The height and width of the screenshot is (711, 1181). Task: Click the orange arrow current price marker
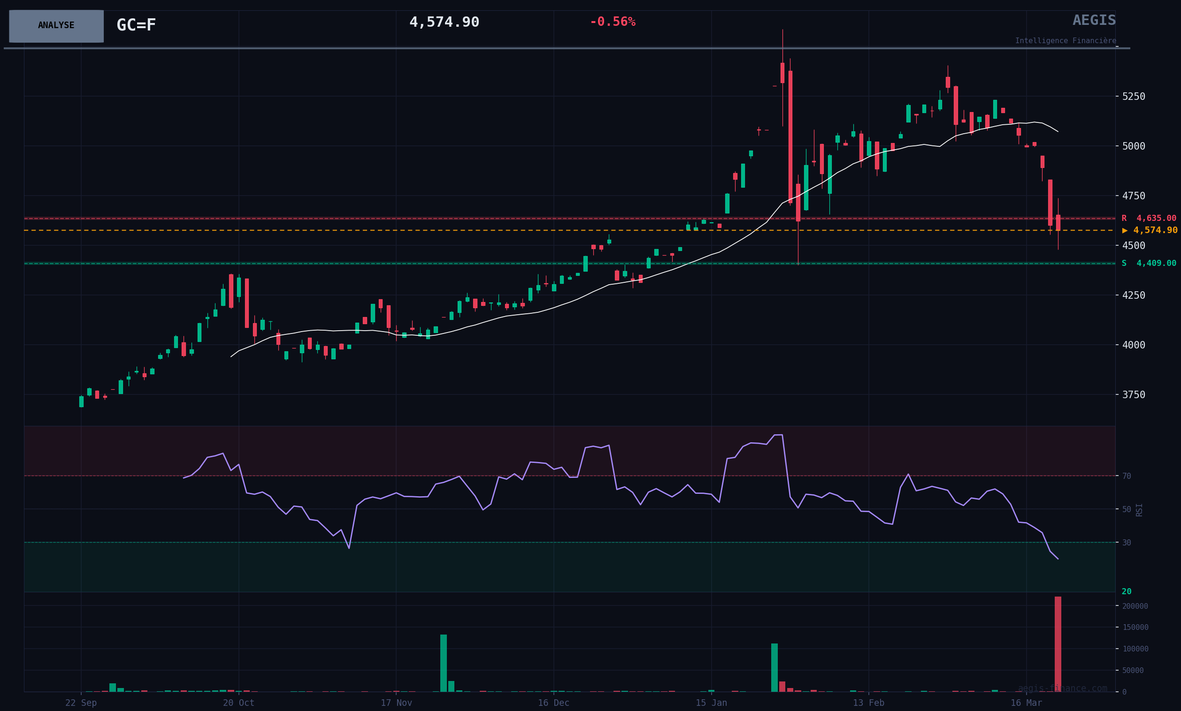pos(1125,231)
